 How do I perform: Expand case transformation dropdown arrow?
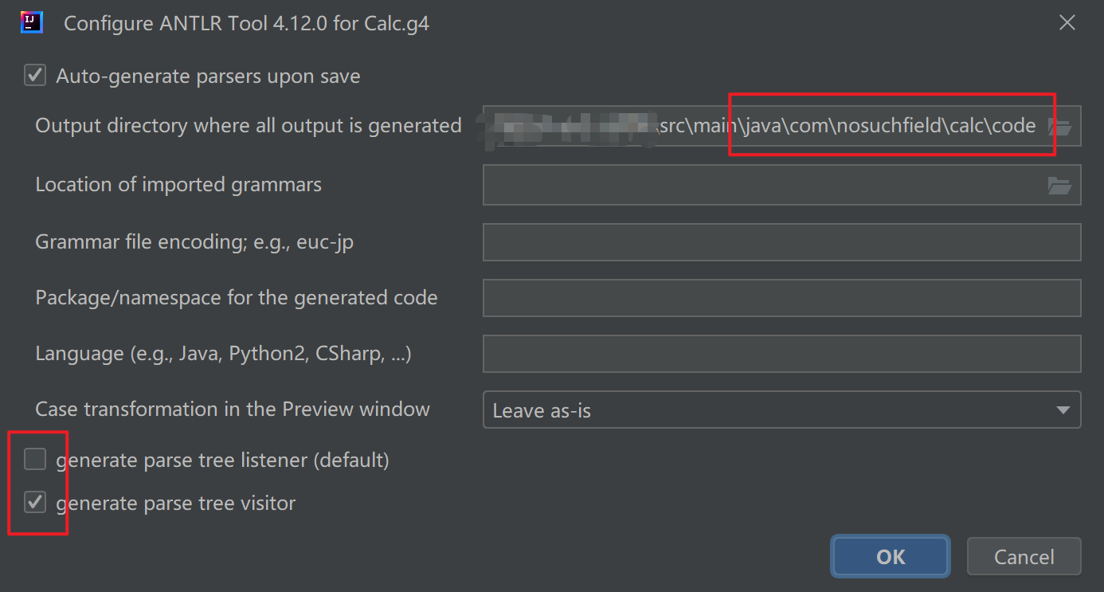point(1063,410)
